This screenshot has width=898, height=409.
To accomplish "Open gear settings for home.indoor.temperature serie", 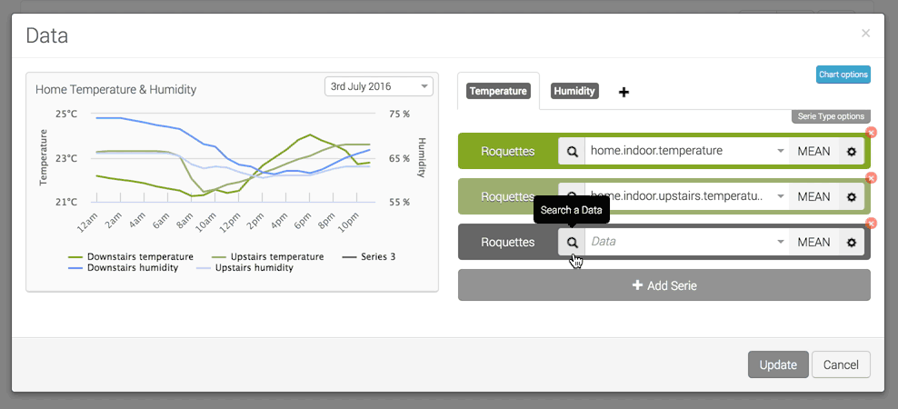I will 852,151.
